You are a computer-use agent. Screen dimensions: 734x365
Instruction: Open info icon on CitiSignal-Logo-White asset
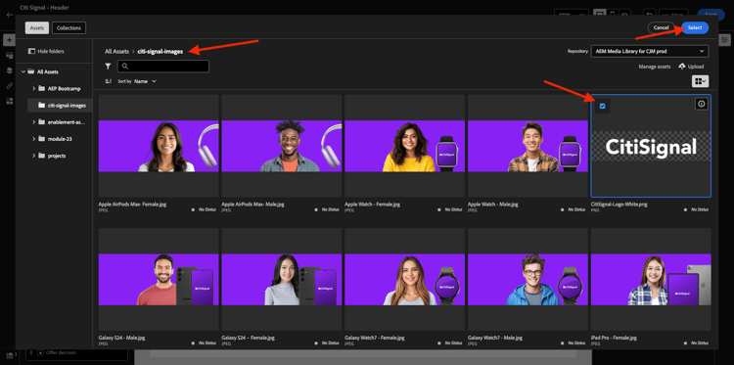tap(701, 105)
